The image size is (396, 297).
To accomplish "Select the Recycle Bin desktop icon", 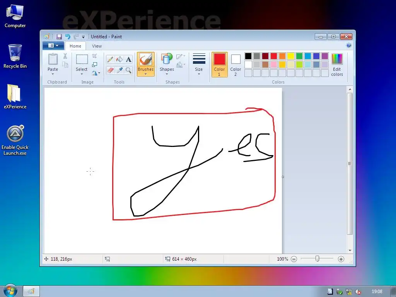I will pos(15,56).
